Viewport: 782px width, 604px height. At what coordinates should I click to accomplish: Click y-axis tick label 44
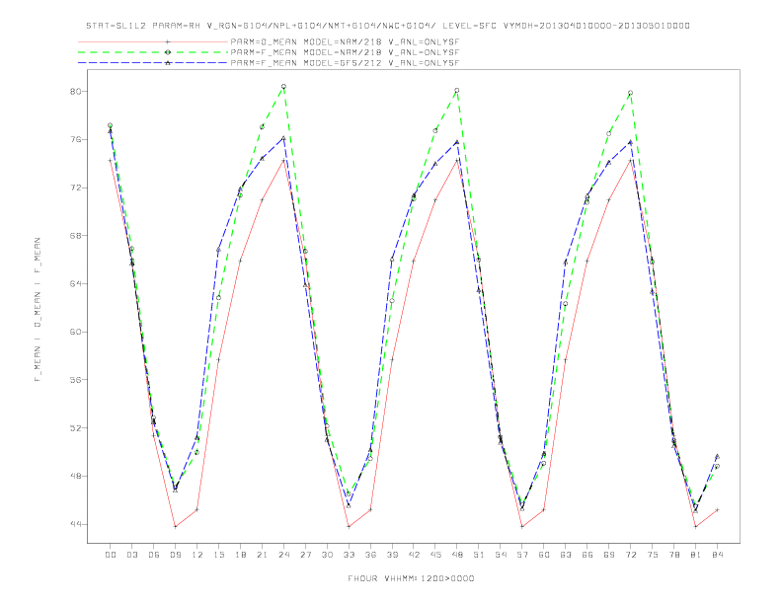point(75,524)
